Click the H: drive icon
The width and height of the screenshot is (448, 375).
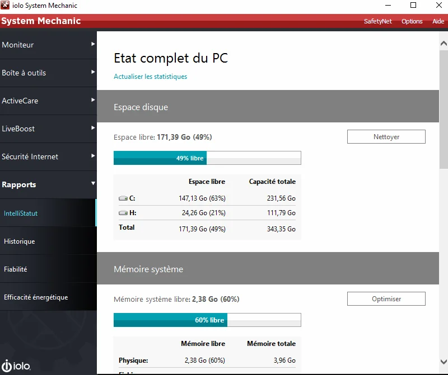[x=123, y=213]
